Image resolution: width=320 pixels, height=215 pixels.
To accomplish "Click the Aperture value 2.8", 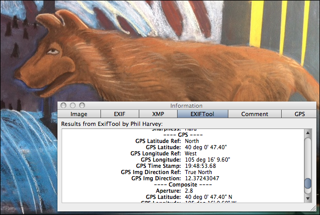I will [189, 191].
